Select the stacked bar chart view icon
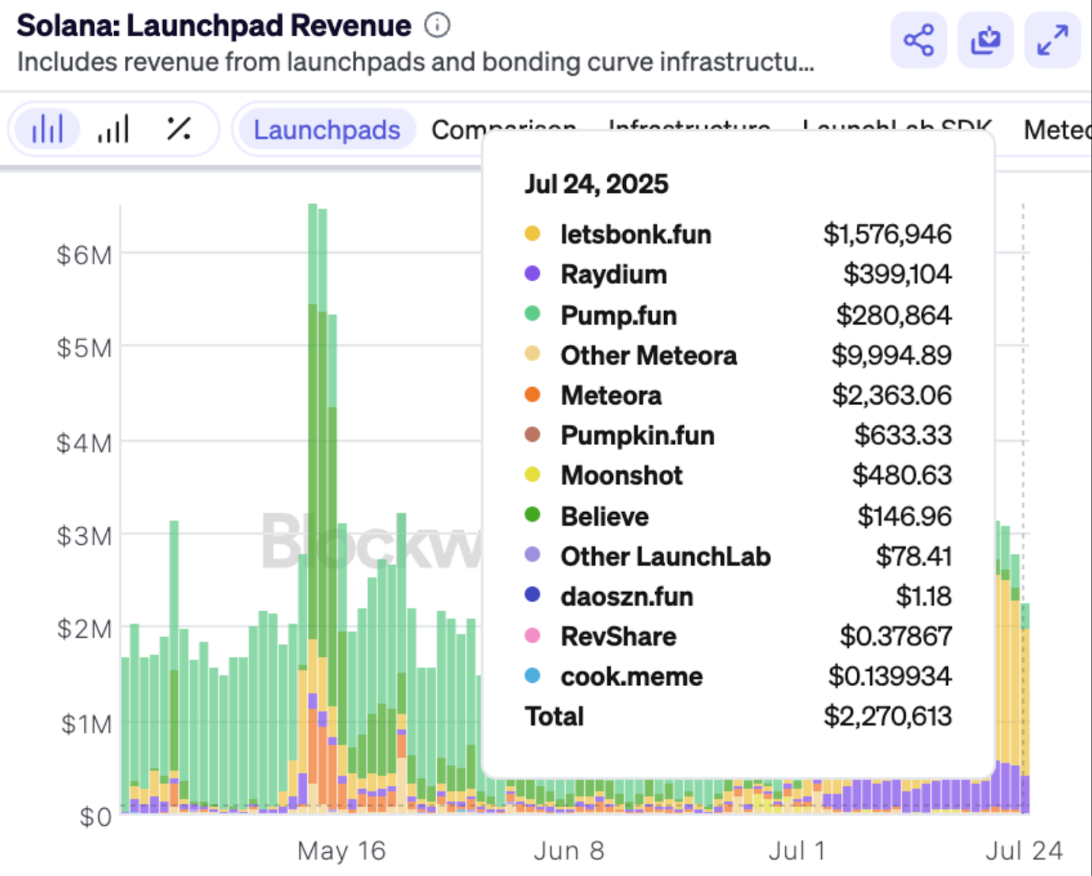 tap(47, 129)
